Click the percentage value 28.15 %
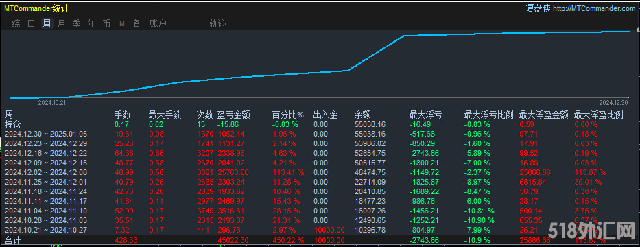The width and height of the screenshot is (640, 247). (286, 211)
